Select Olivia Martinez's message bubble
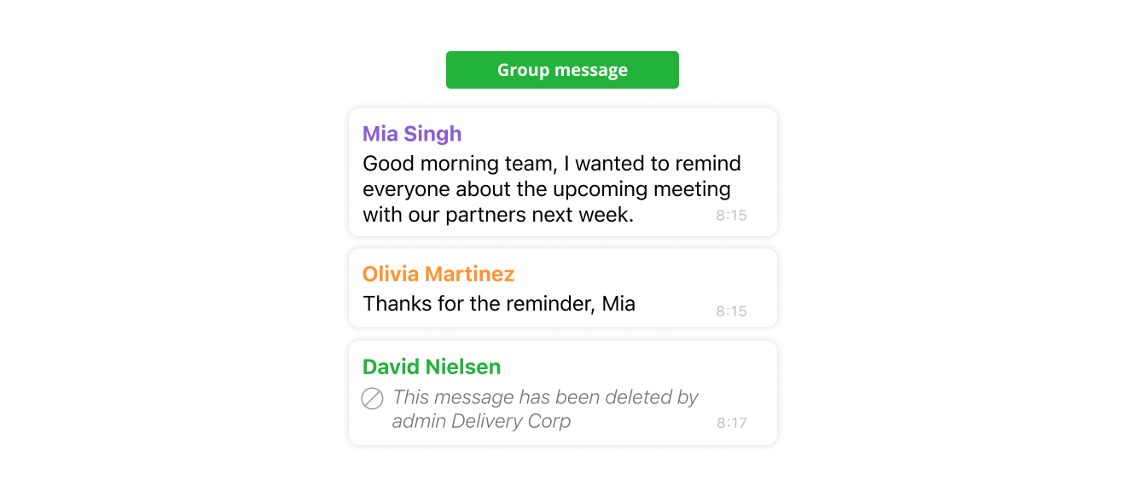Viewport: 1126px width, 497px height. click(563, 288)
